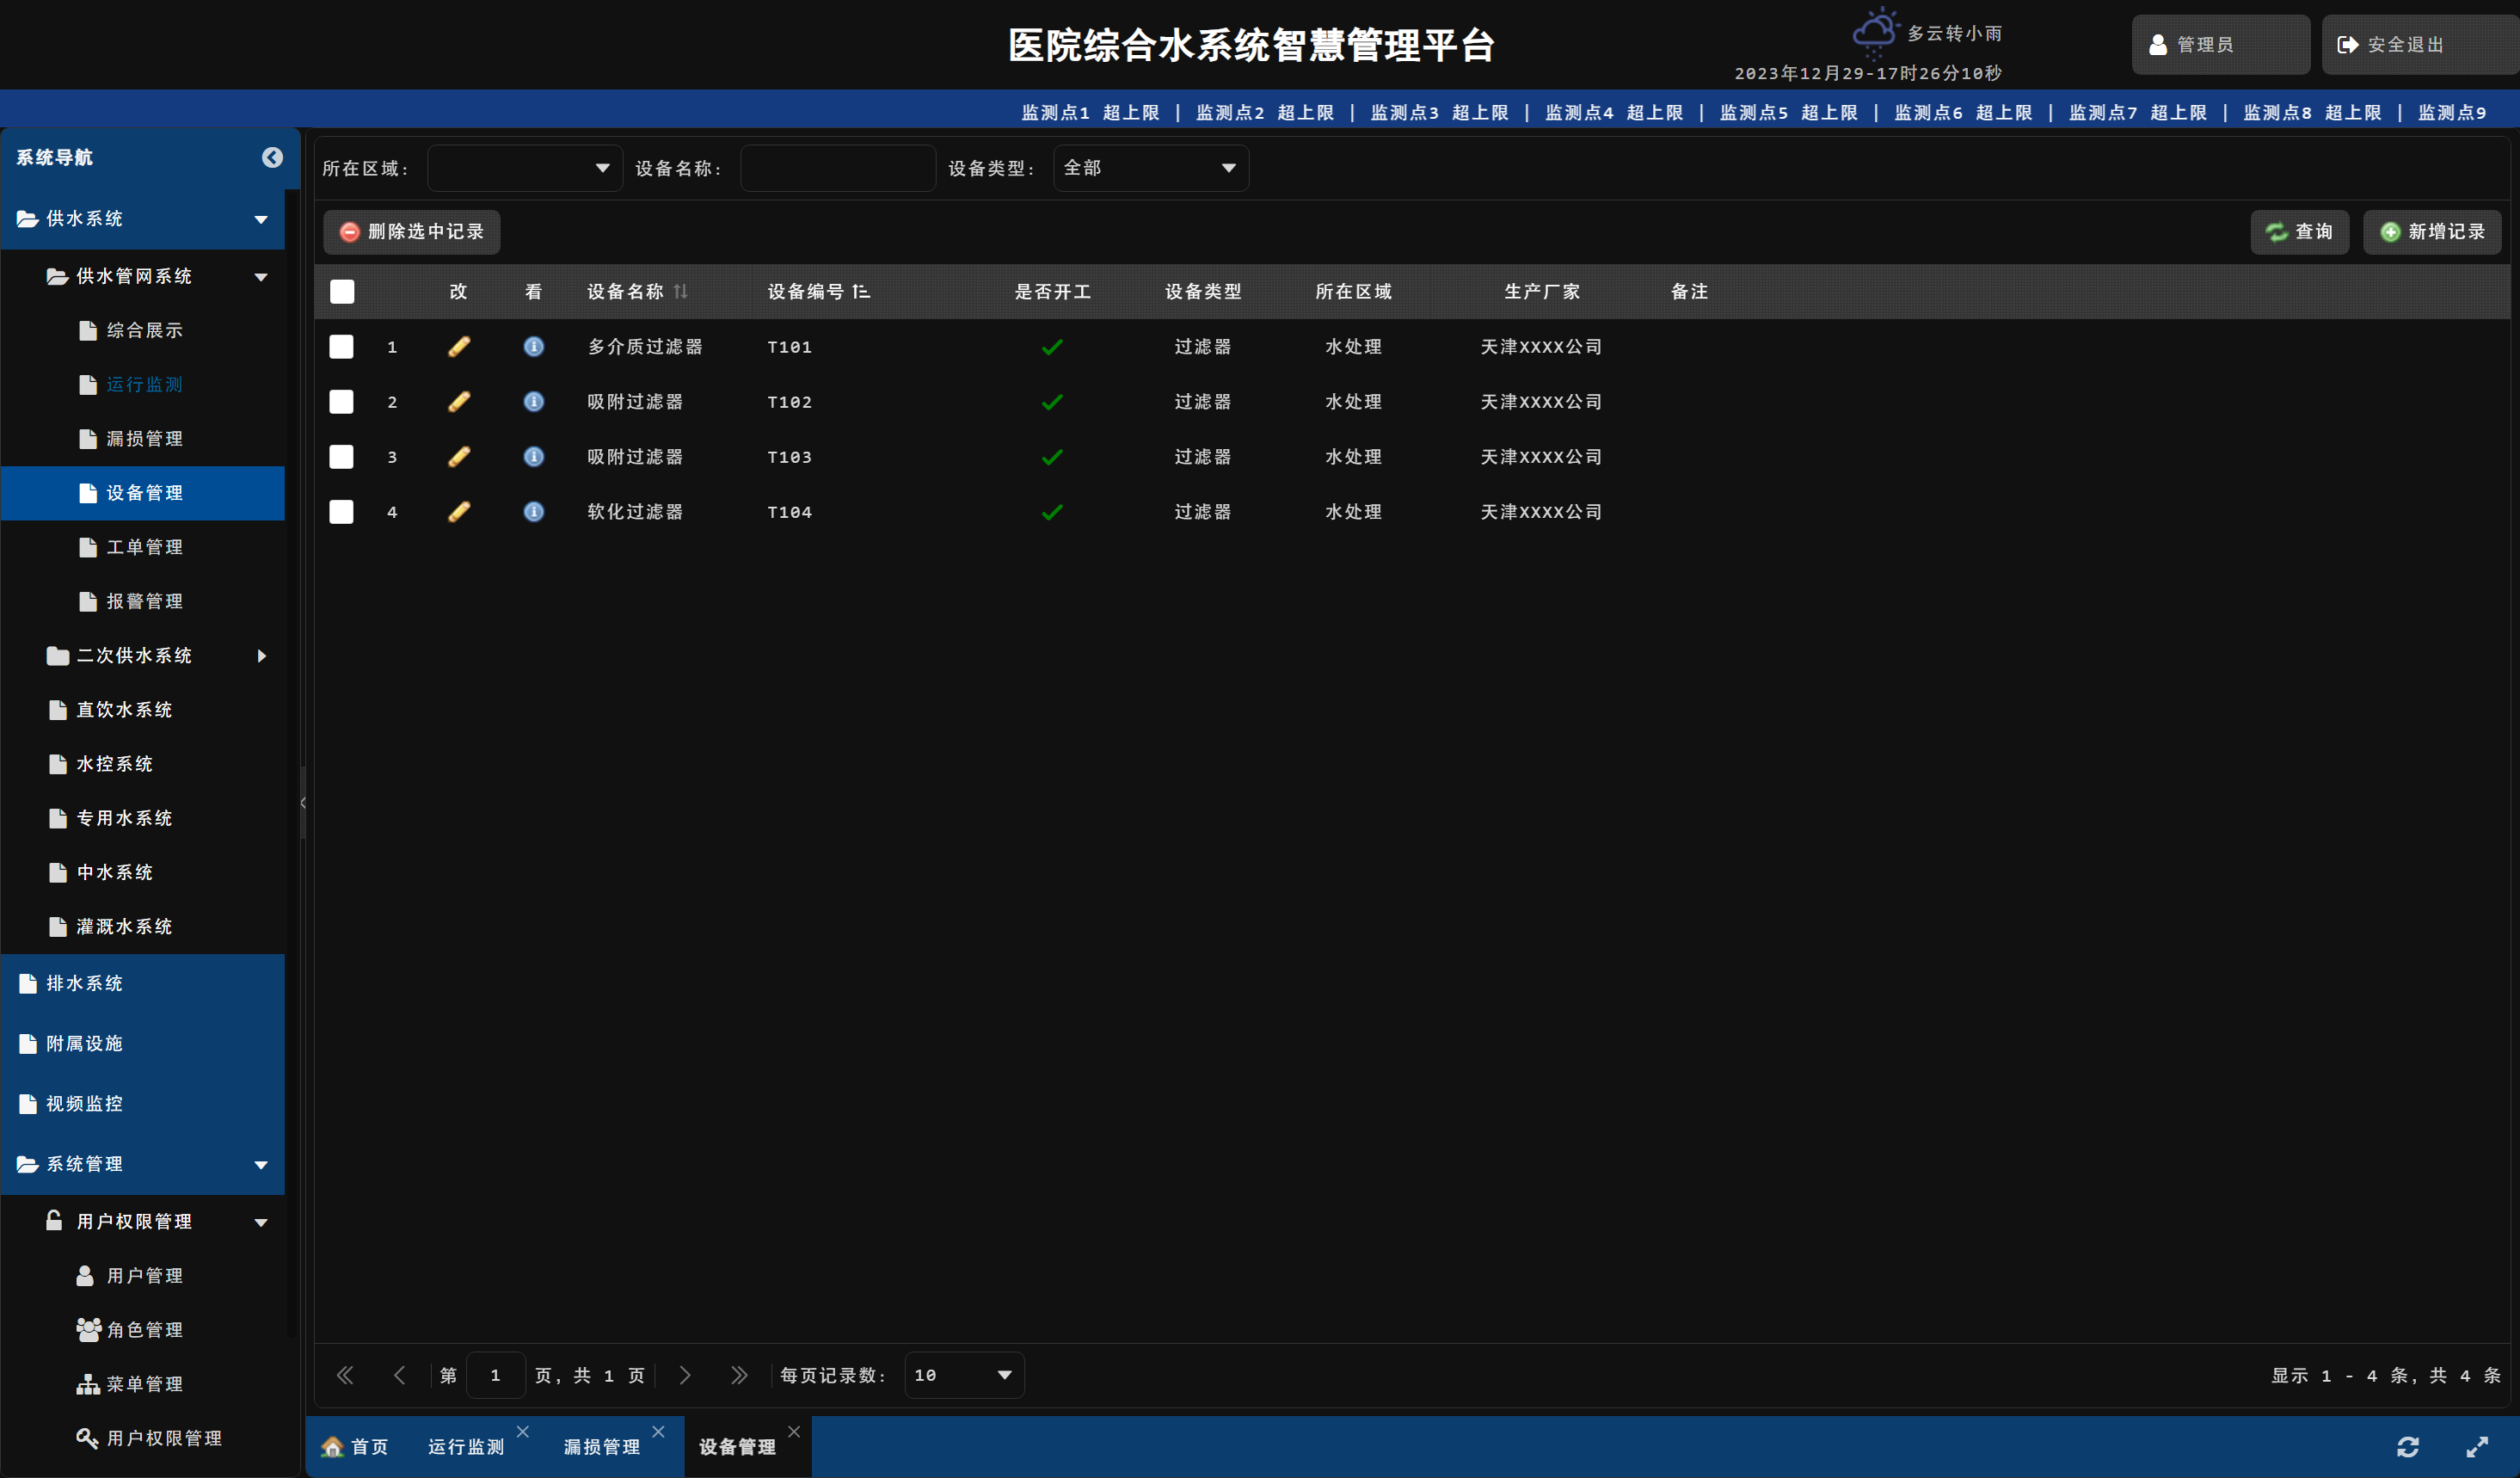Open 灌溉水系统 in the sidebar

(143, 927)
